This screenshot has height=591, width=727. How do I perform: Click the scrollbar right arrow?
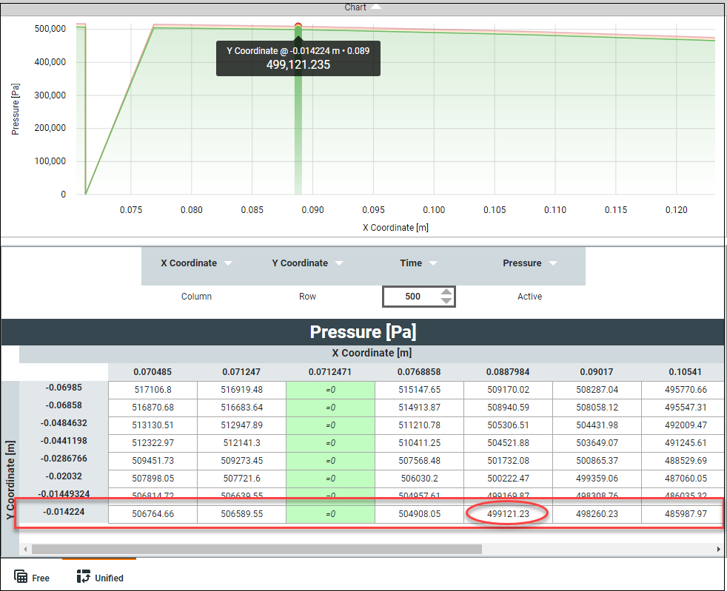(717, 550)
